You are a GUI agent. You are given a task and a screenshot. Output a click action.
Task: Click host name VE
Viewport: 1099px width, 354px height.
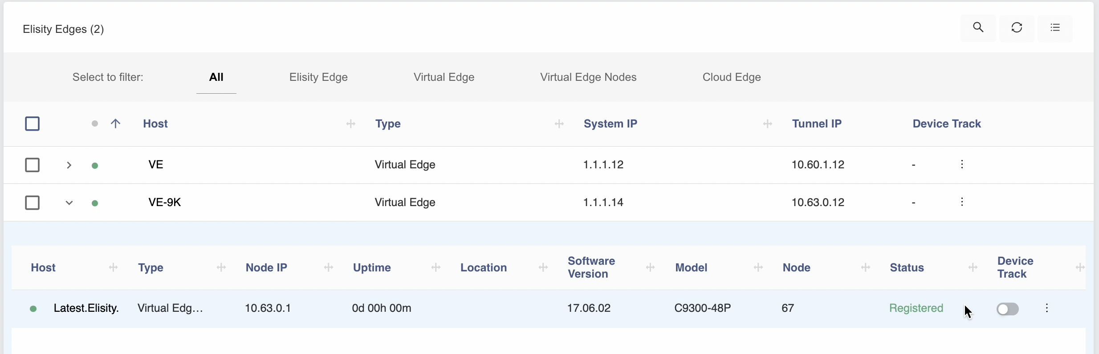(156, 164)
